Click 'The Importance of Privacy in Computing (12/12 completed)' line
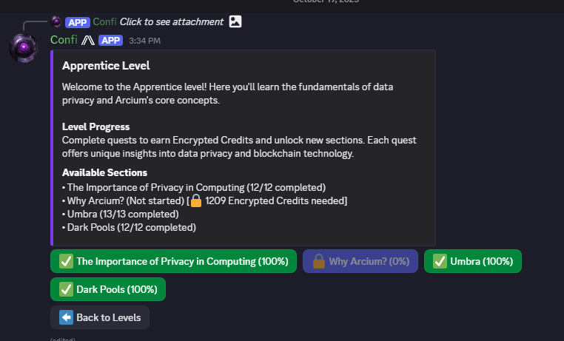 (194, 188)
